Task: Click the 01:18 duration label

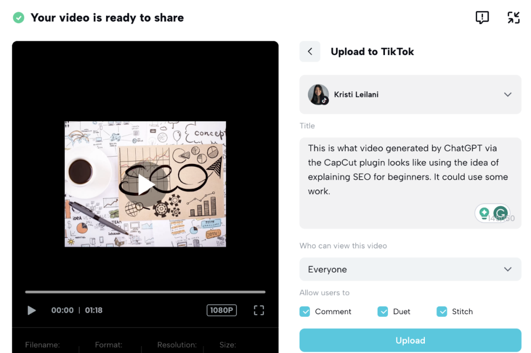Action: pos(93,310)
